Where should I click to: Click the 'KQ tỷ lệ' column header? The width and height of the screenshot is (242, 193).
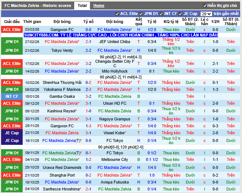[171, 22]
